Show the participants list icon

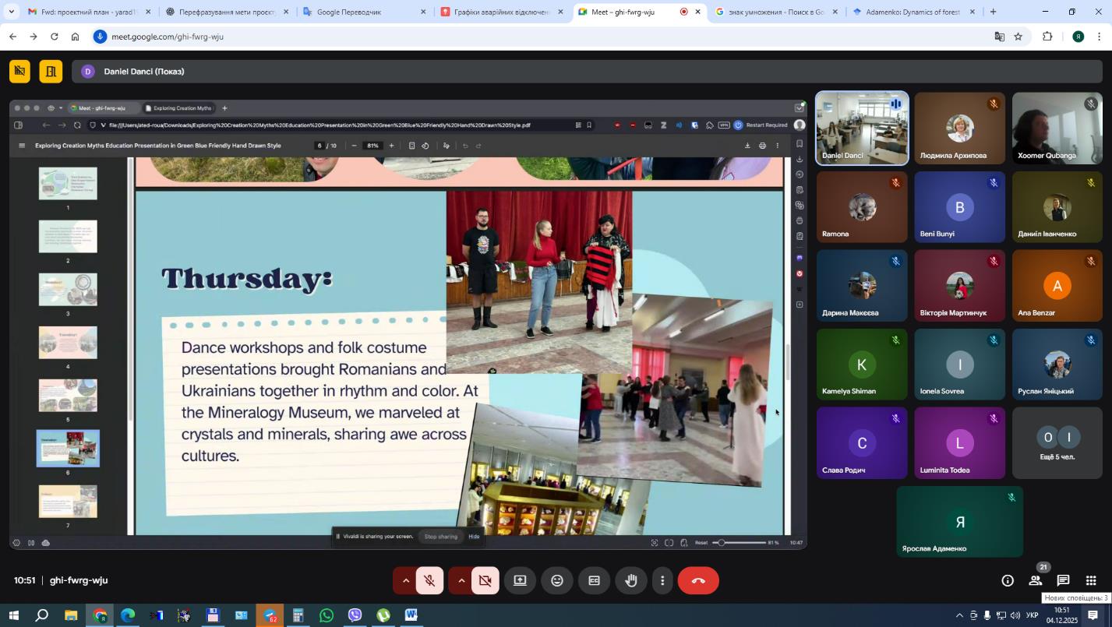pyautogui.click(x=1035, y=581)
